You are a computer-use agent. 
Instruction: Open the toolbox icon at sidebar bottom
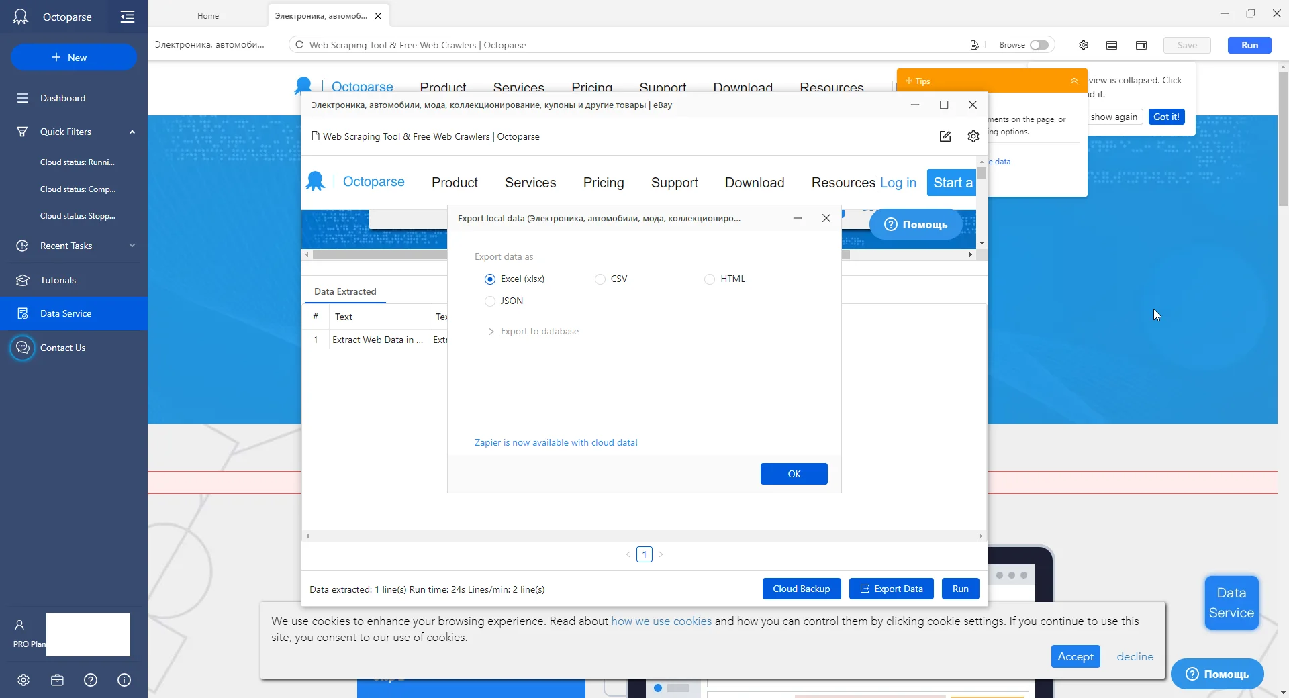[x=57, y=680]
